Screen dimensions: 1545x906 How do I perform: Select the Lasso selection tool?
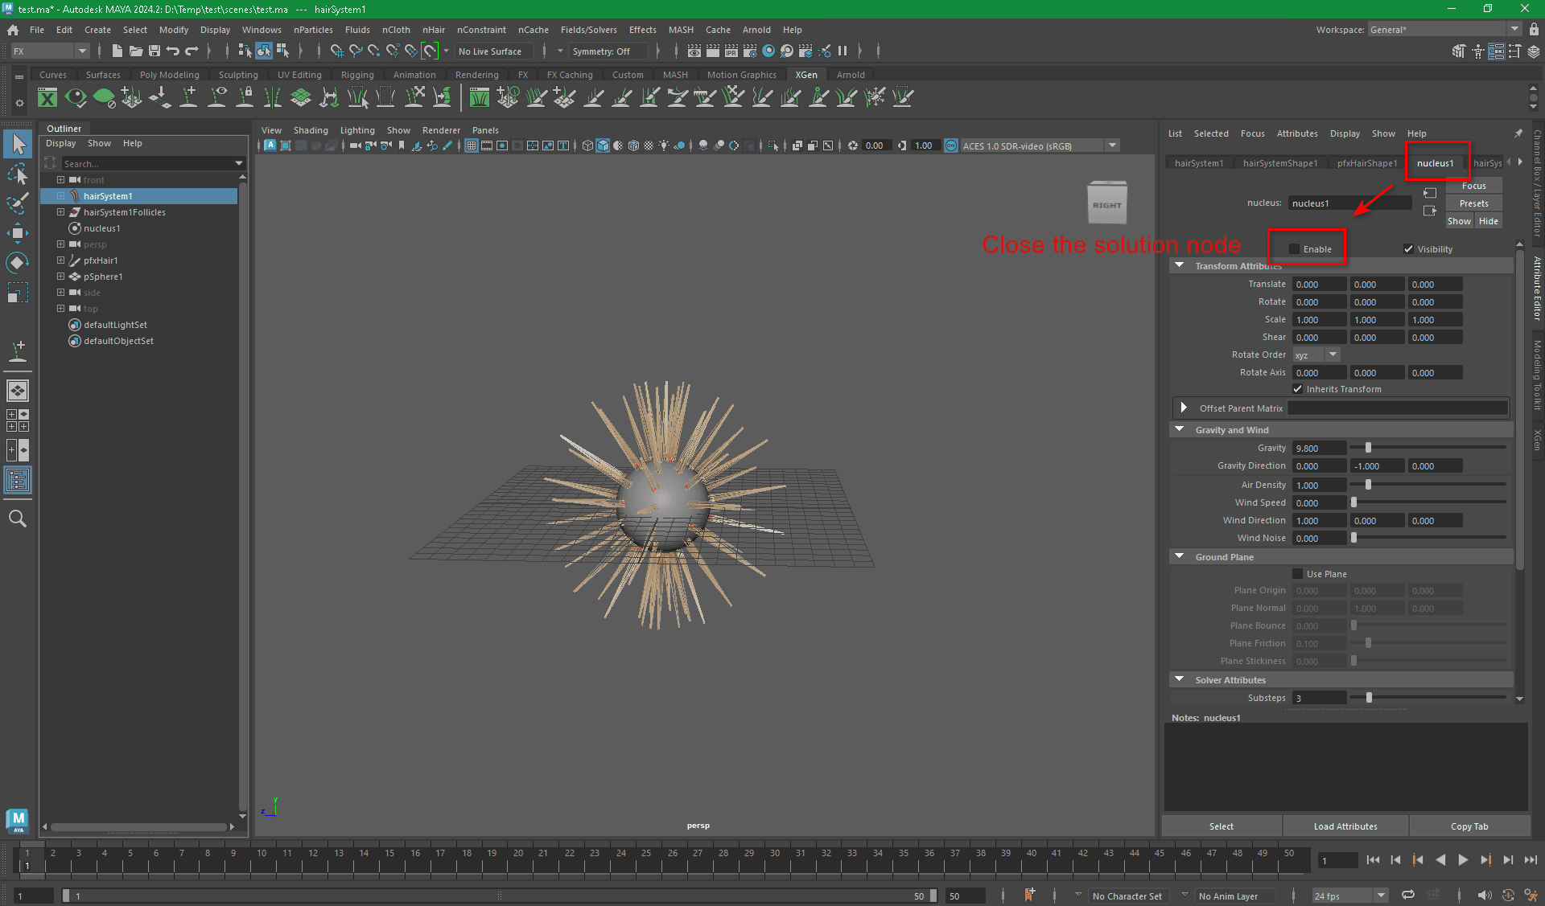pyautogui.click(x=18, y=174)
